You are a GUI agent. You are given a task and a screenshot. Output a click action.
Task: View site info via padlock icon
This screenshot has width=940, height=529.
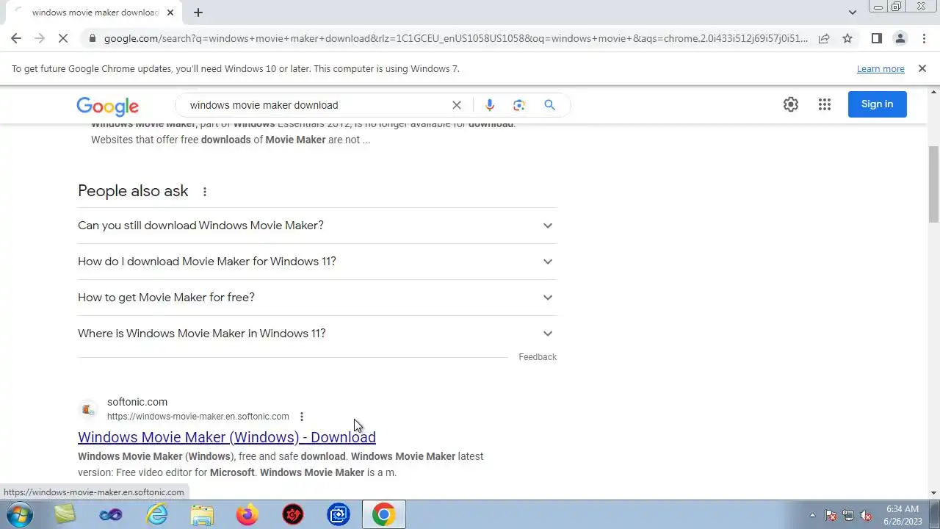point(91,38)
